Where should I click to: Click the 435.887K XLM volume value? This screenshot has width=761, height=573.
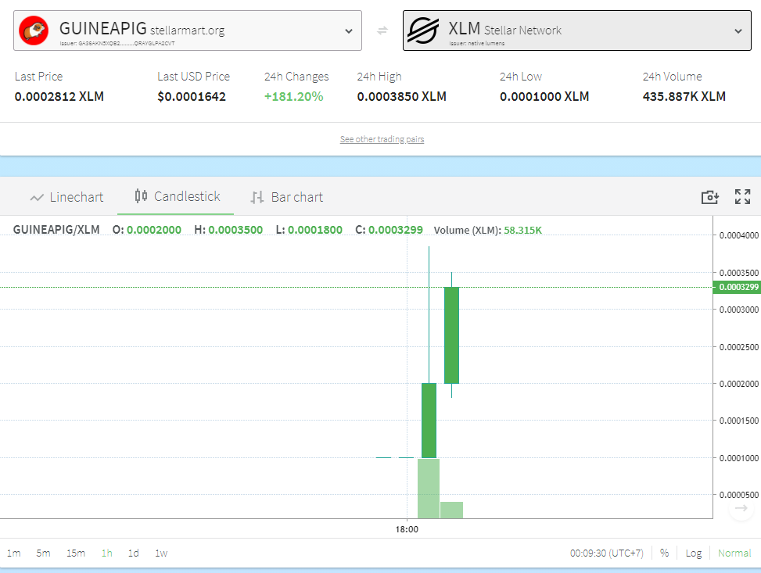pos(684,97)
